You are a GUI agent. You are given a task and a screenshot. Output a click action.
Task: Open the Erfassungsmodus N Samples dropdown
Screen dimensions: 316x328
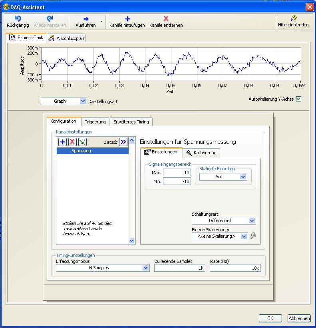pyautogui.click(x=103, y=268)
